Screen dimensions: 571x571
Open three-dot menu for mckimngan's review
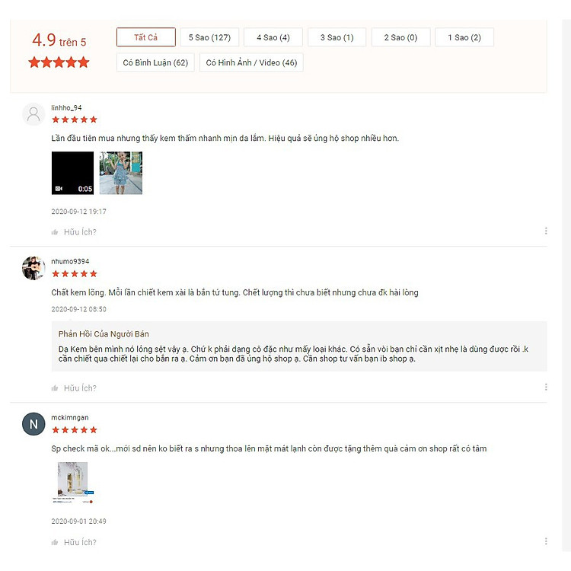(x=546, y=541)
